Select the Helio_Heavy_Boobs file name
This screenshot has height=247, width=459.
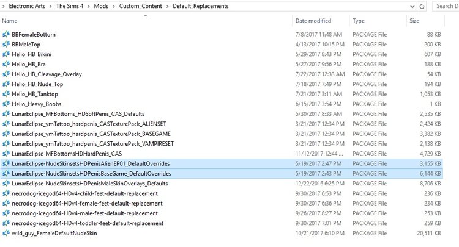(x=37, y=104)
